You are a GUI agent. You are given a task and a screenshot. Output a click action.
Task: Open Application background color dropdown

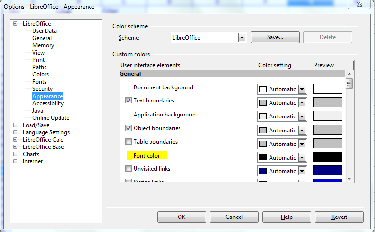point(302,116)
